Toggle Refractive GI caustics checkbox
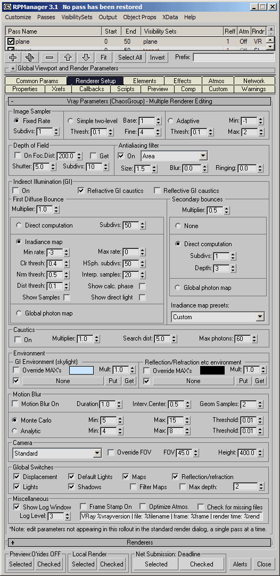This screenshot has width=280, height=576. [x=81, y=191]
